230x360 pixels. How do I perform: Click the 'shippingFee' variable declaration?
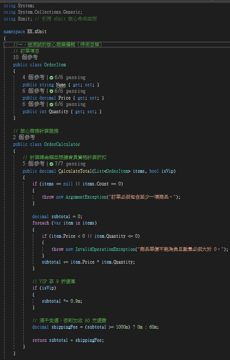click(64, 327)
